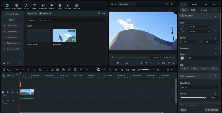Select the AI Tools sub-tab
Viewport: 222px width, 113px height.
point(204,10)
